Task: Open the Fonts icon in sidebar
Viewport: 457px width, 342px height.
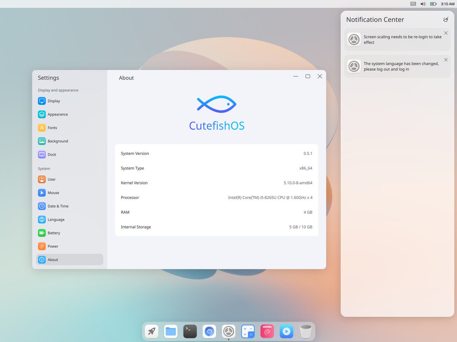Action: [x=42, y=128]
